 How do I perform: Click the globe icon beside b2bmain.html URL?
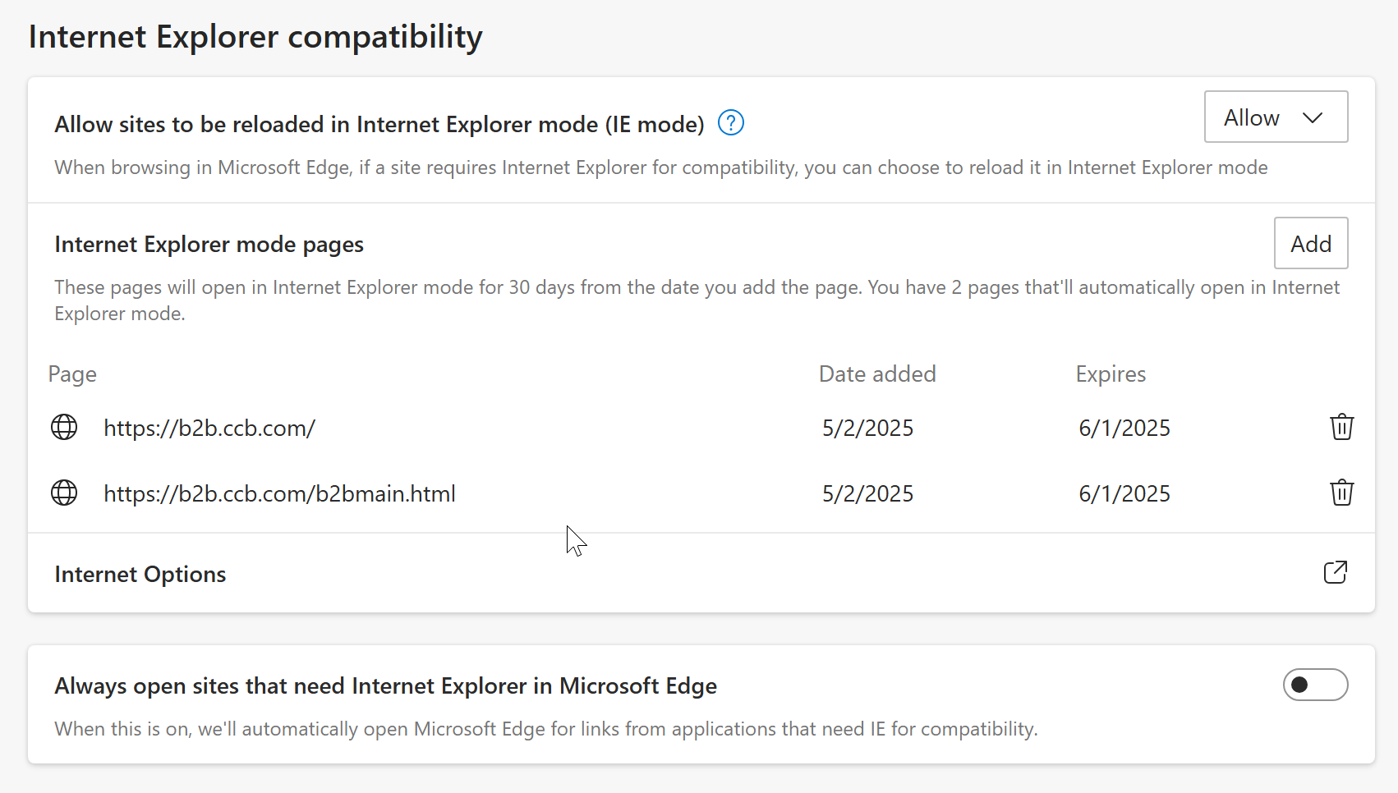tap(64, 493)
